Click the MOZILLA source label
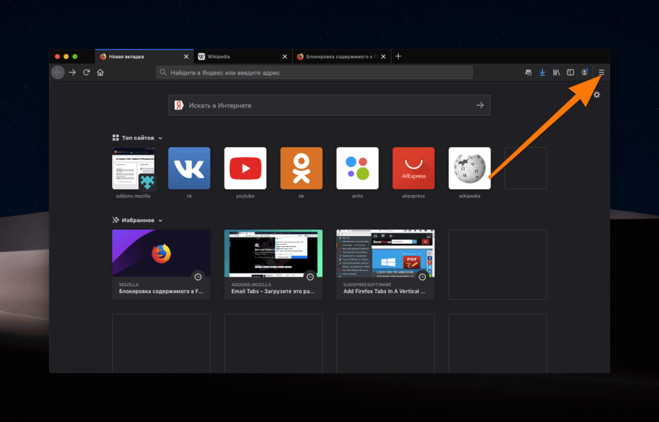Image resolution: width=659 pixels, height=422 pixels. tap(129, 284)
